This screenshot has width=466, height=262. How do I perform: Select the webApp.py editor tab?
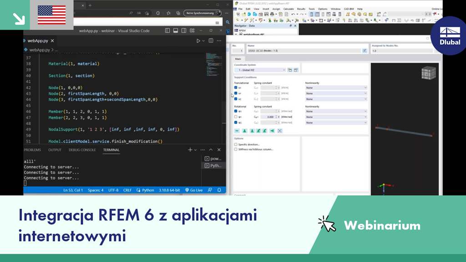[x=38, y=40]
